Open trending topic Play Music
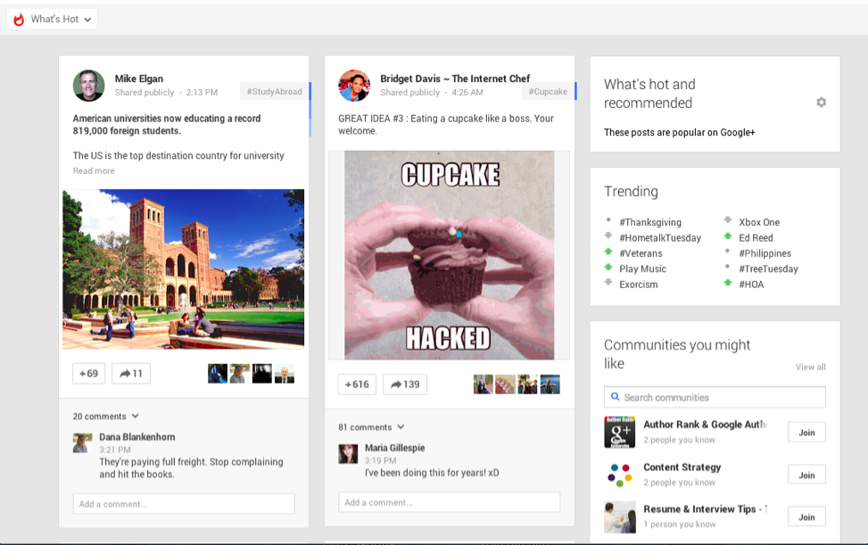 tap(642, 268)
